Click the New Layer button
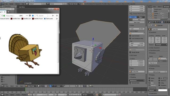 click(137, 22)
